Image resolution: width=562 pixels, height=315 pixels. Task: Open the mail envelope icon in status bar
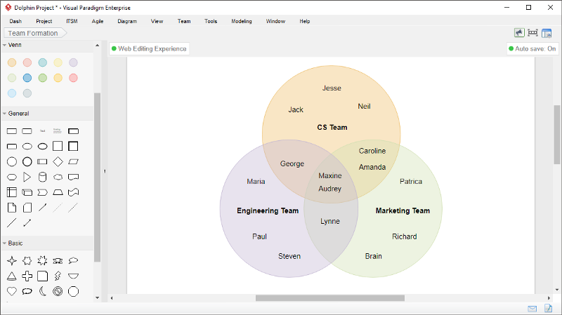click(x=532, y=309)
